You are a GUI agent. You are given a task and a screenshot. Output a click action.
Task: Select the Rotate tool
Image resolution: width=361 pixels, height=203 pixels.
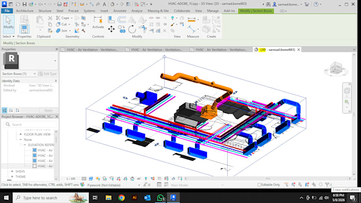click(x=132, y=29)
